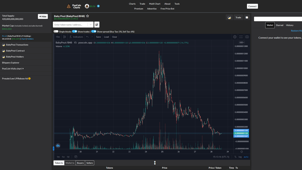302x170 pixels.
Task: Open the token search dropdown arrow
Action: pyautogui.click(x=91, y=25)
